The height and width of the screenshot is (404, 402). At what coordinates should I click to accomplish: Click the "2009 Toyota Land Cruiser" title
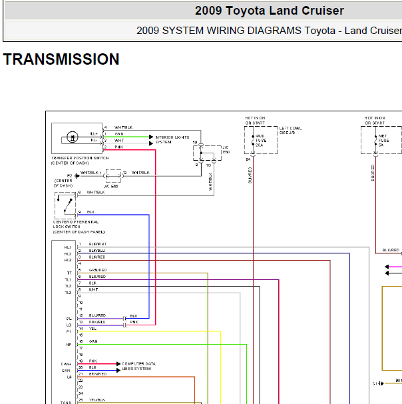pos(270,11)
